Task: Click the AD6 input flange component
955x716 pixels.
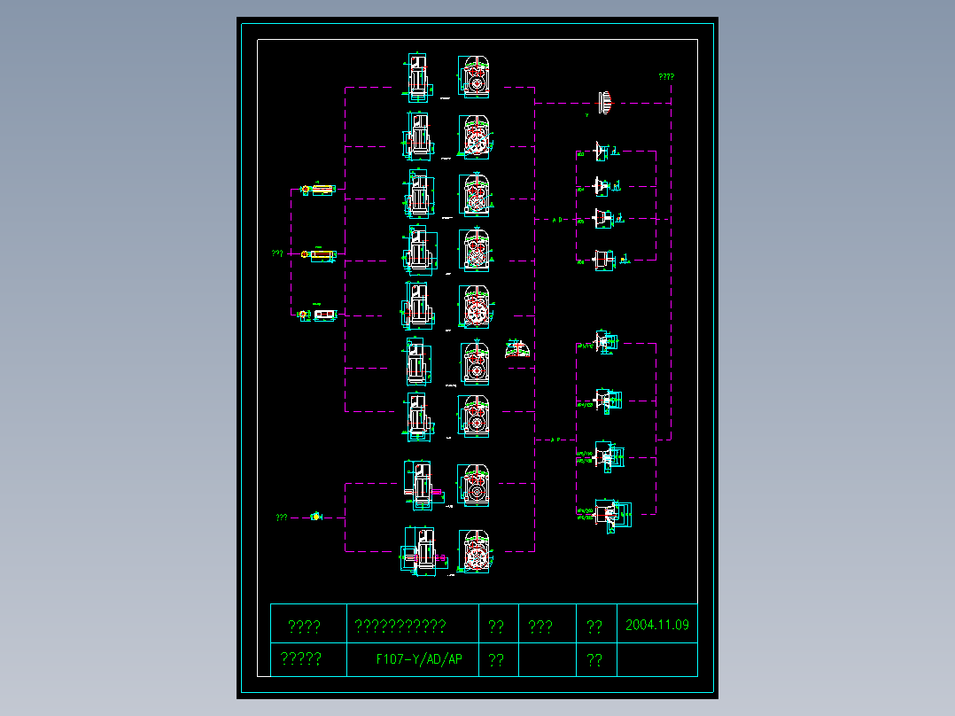Action: point(603,261)
